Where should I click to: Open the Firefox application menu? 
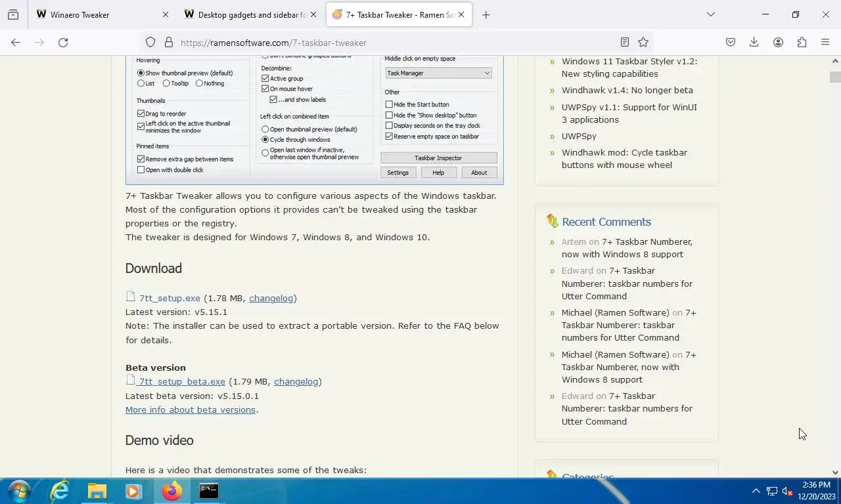[825, 42]
